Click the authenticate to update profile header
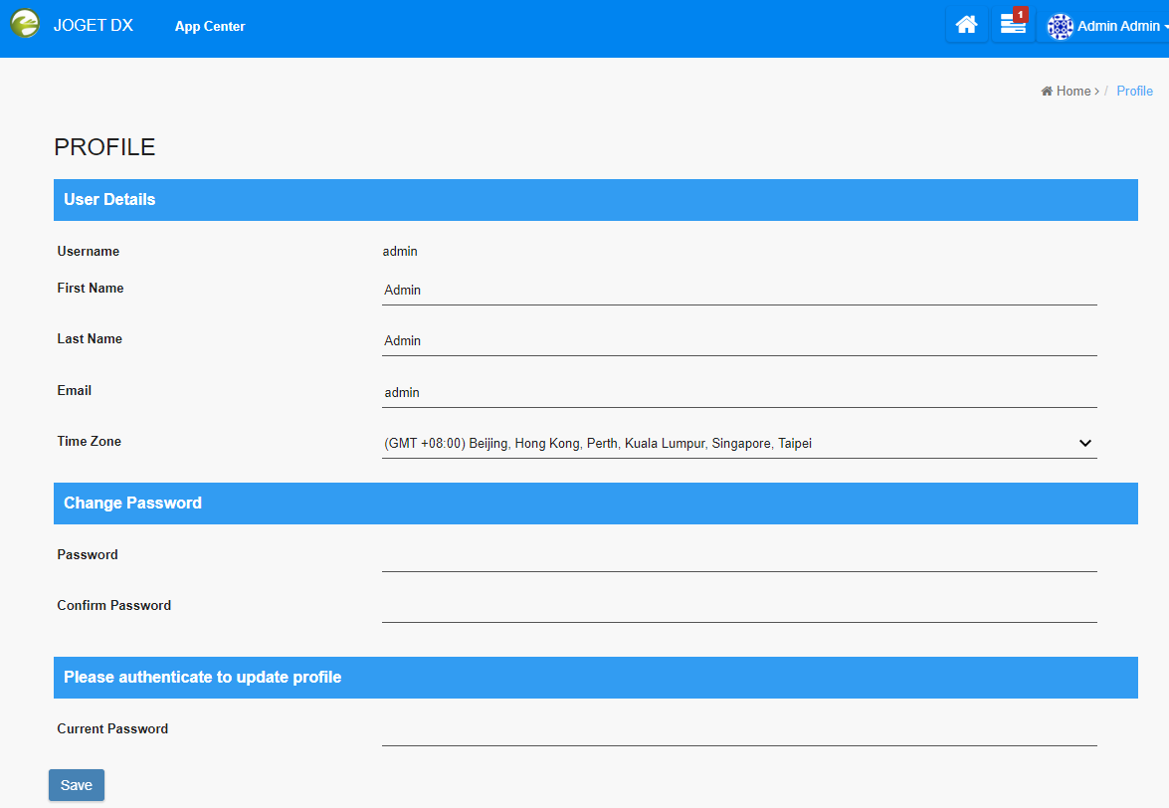This screenshot has width=1169, height=808. point(595,678)
